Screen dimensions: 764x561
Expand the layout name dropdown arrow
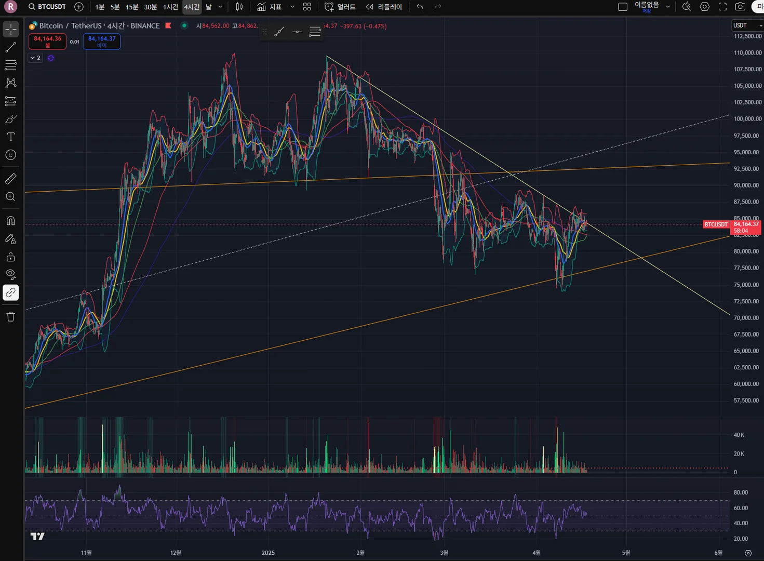[668, 7]
